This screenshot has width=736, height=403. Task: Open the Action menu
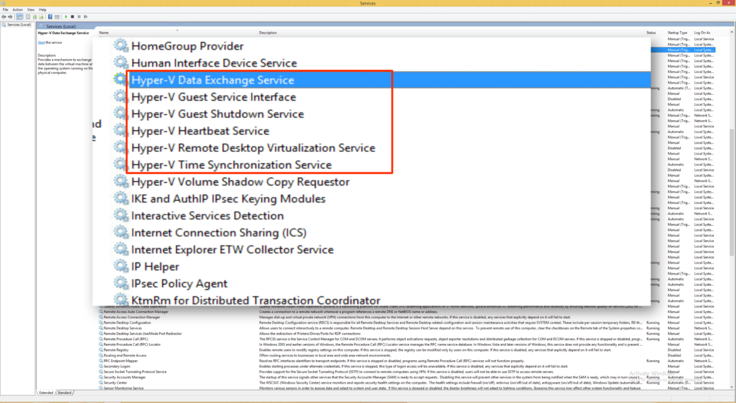(17, 9)
